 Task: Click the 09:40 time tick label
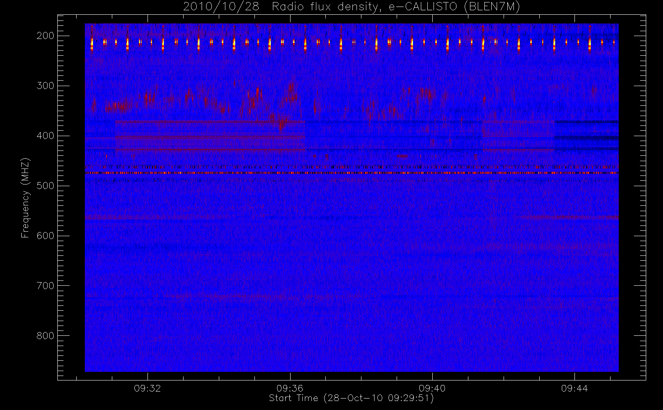click(x=432, y=388)
